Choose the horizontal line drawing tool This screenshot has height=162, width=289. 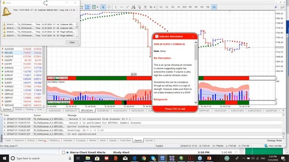tap(121, 7)
